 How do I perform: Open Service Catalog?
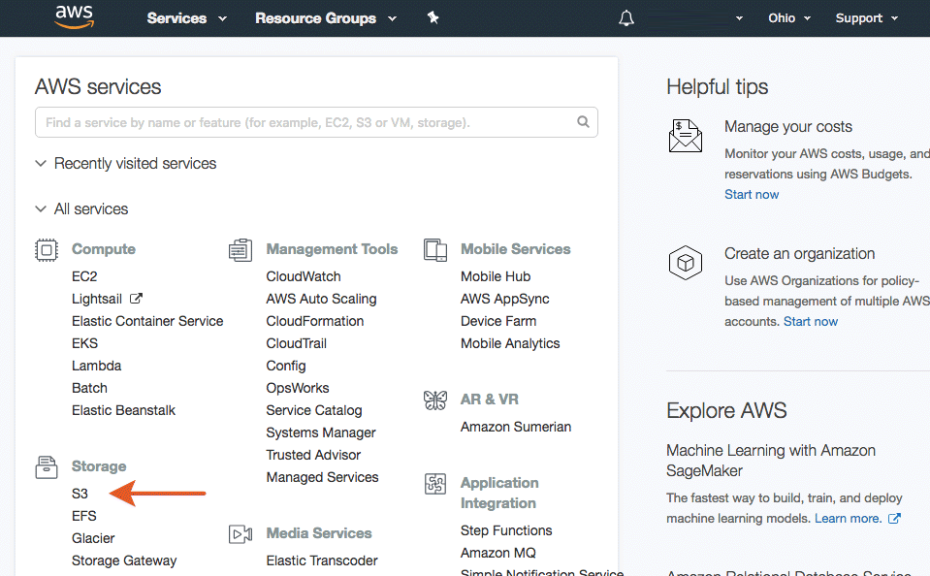click(x=314, y=410)
